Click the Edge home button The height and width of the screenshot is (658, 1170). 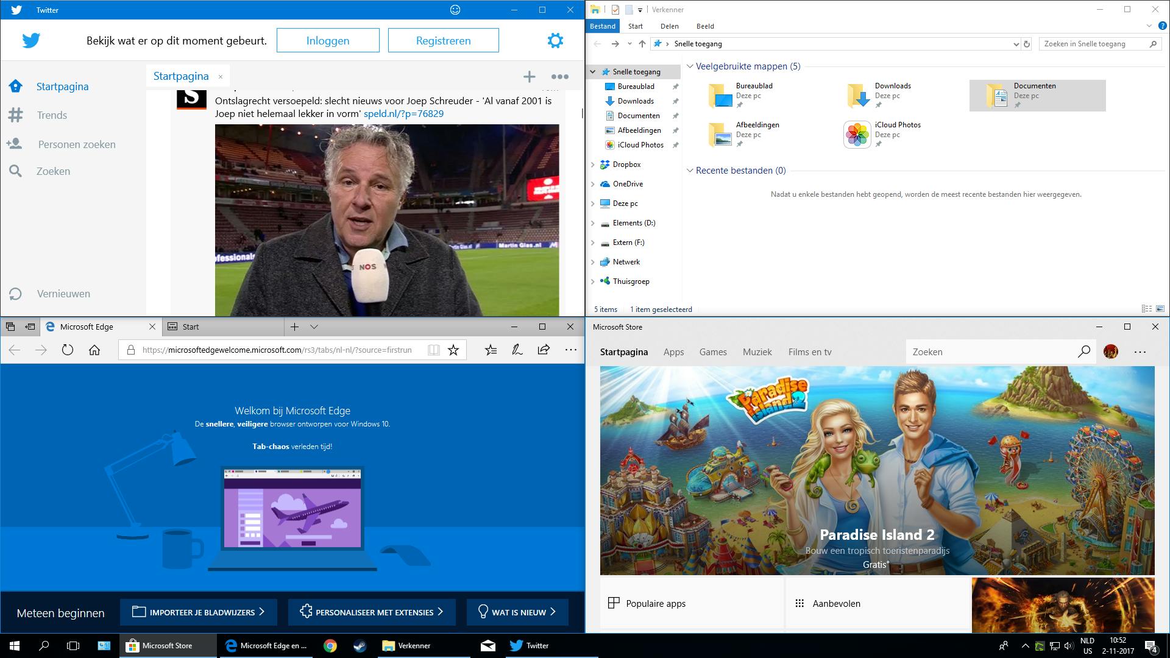tap(94, 350)
